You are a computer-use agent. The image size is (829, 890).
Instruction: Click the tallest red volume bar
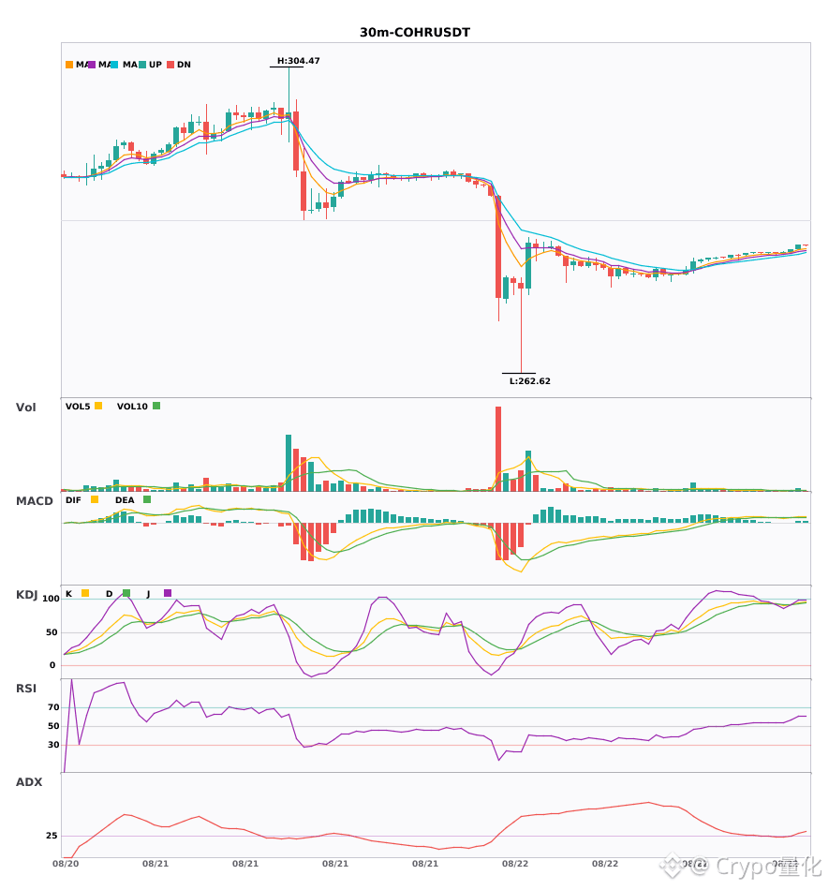click(498, 449)
